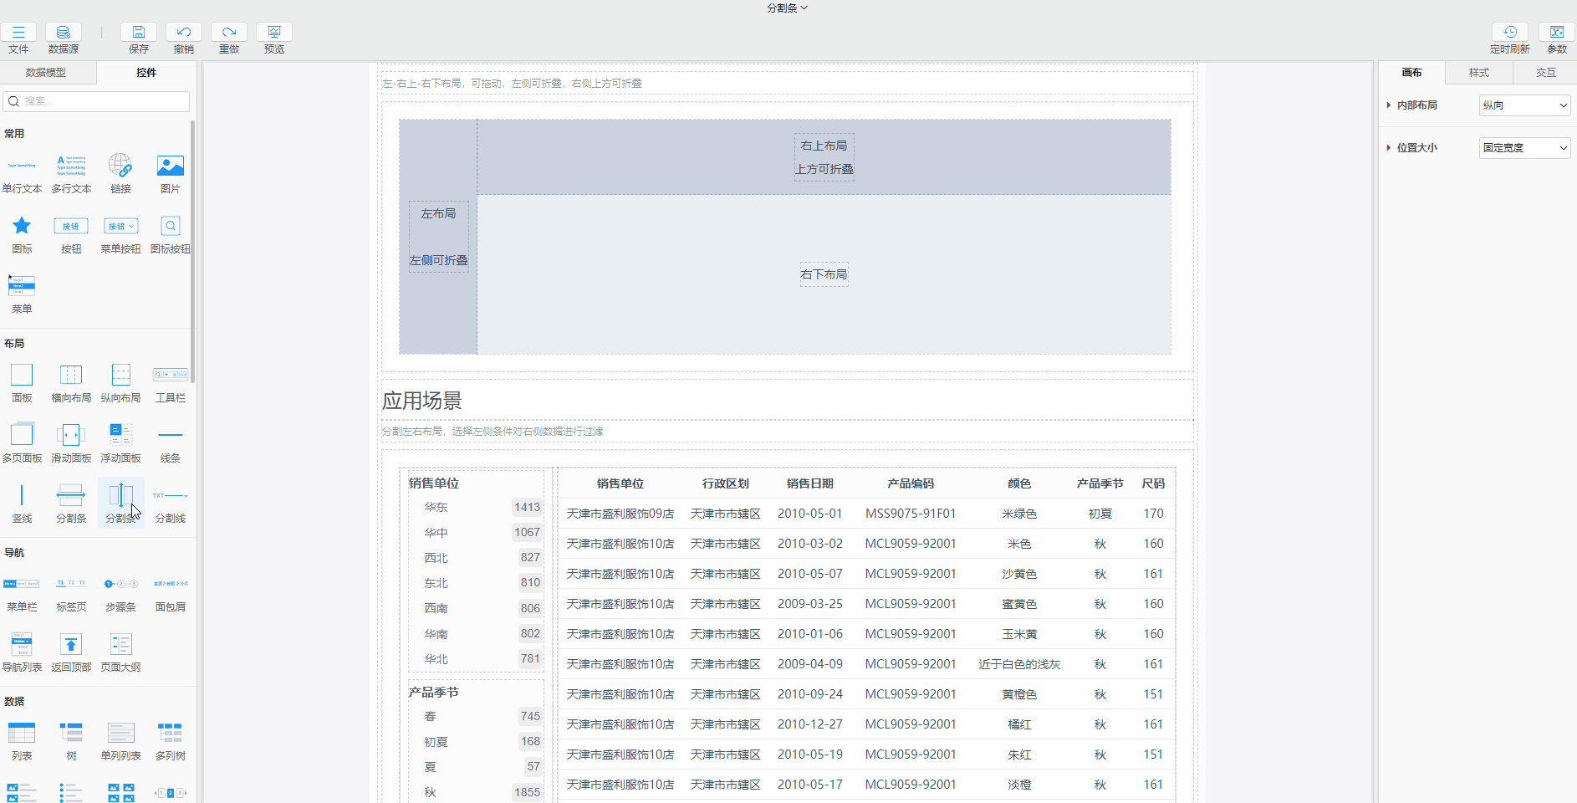Switch to the 数据模型 tab
1577x803 pixels.
[47, 73]
